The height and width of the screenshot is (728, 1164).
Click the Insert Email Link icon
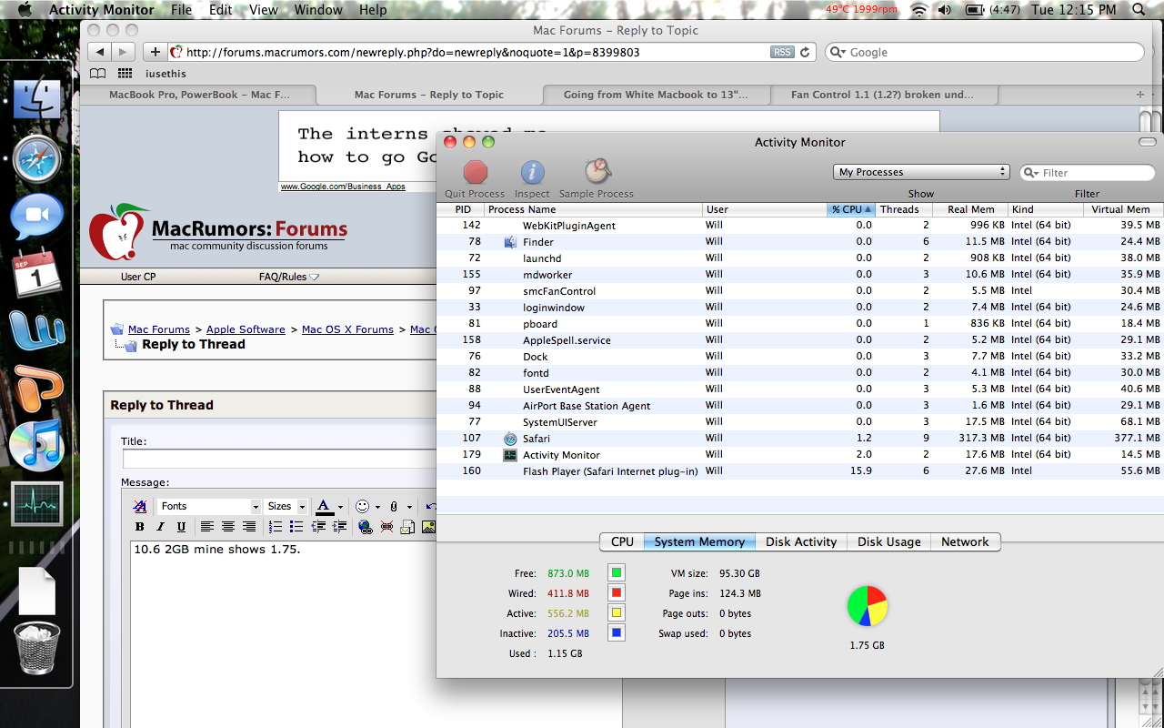tap(407, 527)
